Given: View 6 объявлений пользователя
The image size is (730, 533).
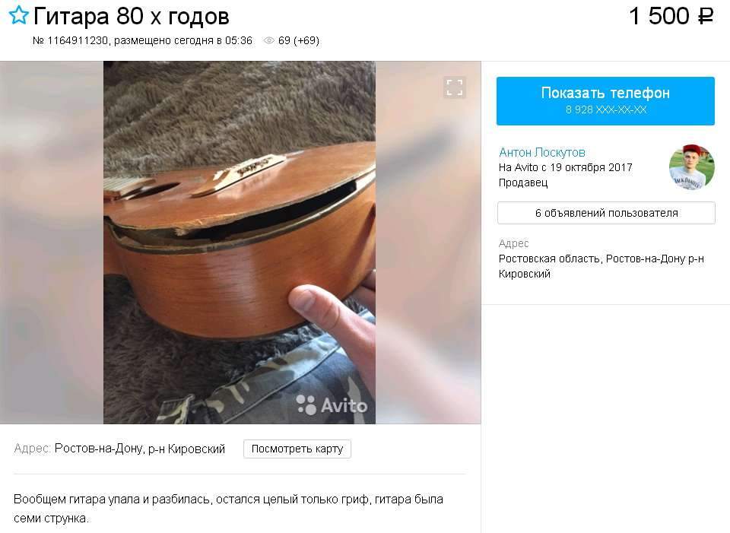Looking at the screenshot, I should (x=606, y=213).
